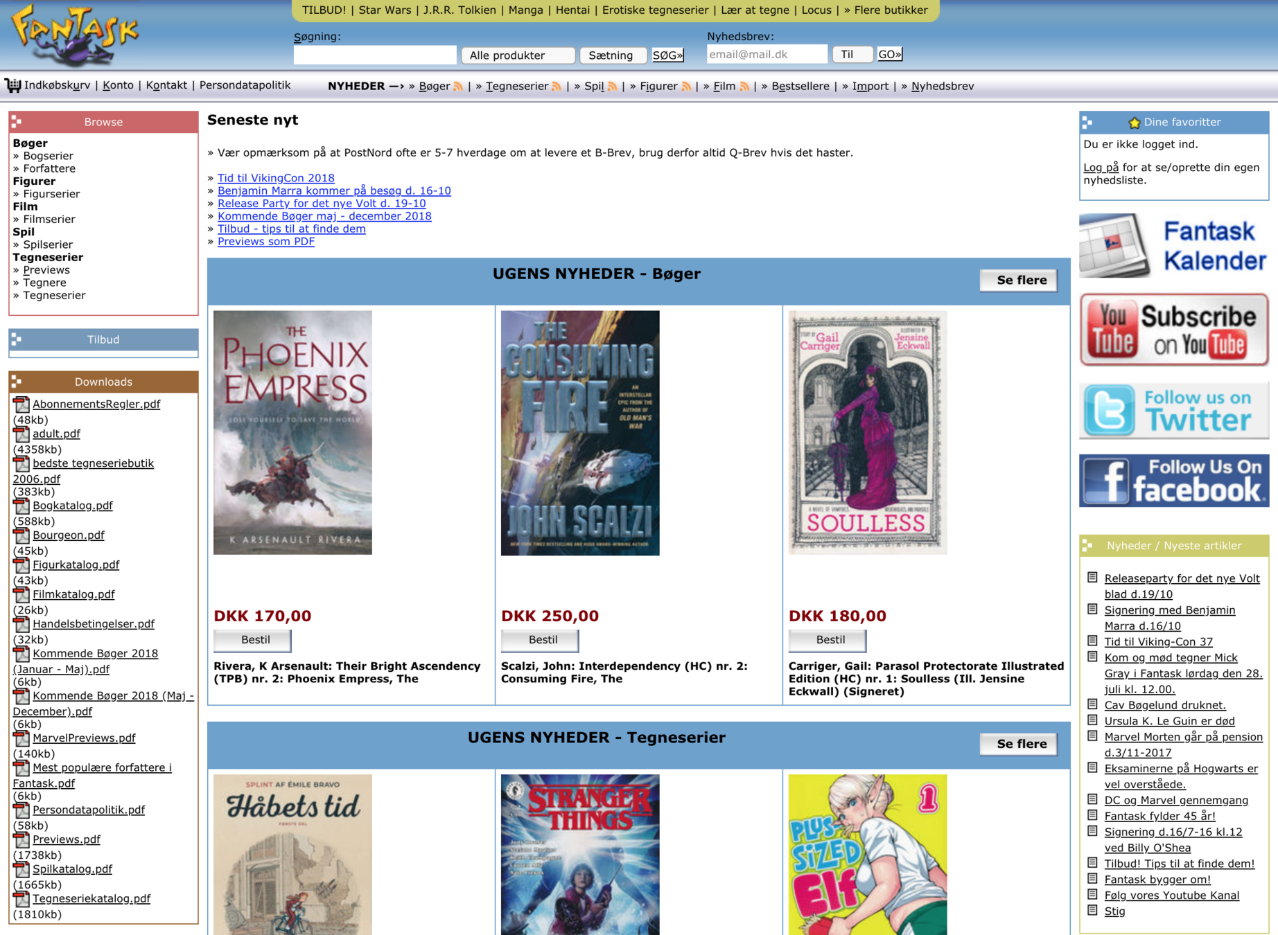Click the Soulless book cover
This screenshot has width=1278, height=935.
868,432
